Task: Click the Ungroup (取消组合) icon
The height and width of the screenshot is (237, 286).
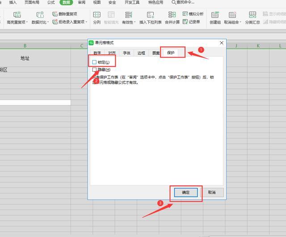Action: coord(232,15)
